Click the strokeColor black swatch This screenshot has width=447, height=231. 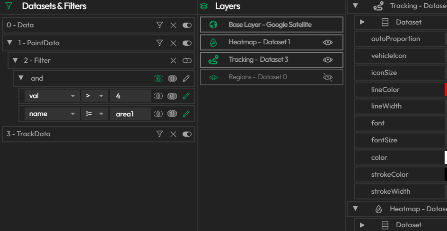click(x=446, y=174)
